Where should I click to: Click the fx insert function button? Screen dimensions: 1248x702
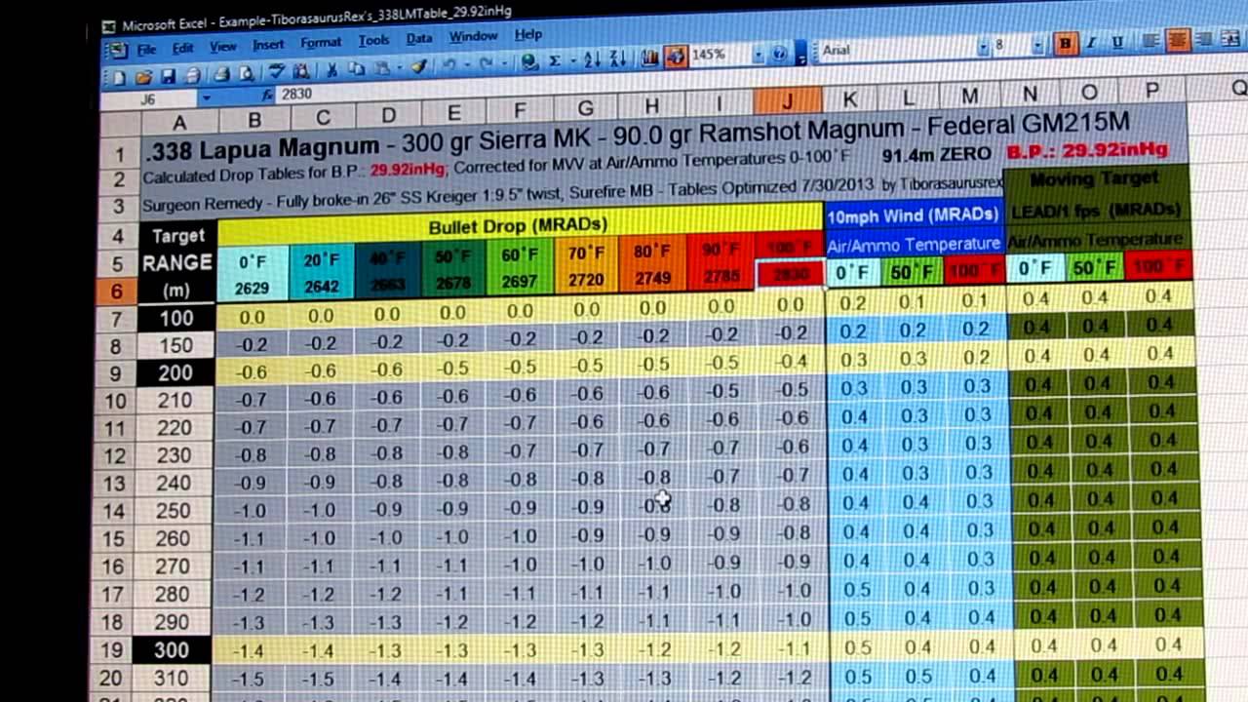(x=268, y=95)
